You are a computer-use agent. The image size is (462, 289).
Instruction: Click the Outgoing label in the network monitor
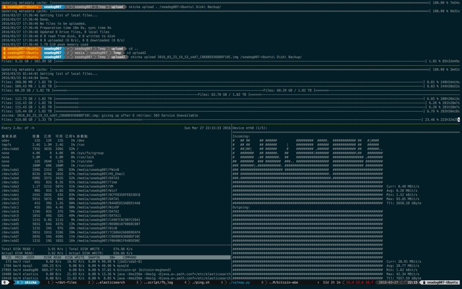(241, 207)
